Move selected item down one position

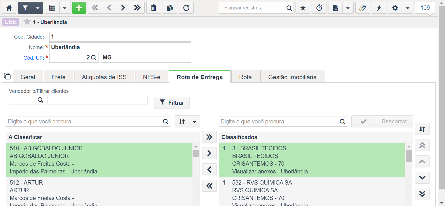[422, 178]
